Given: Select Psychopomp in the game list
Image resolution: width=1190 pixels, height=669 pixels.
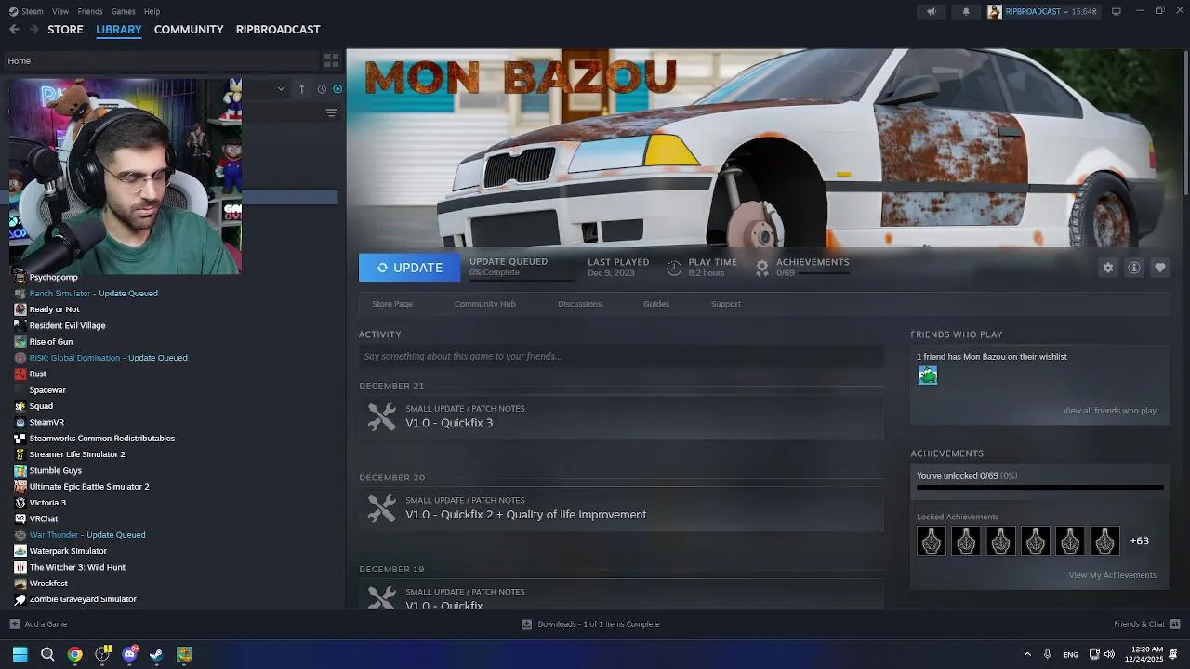Looking at the screenshot, I should click(x=54, y=277).
